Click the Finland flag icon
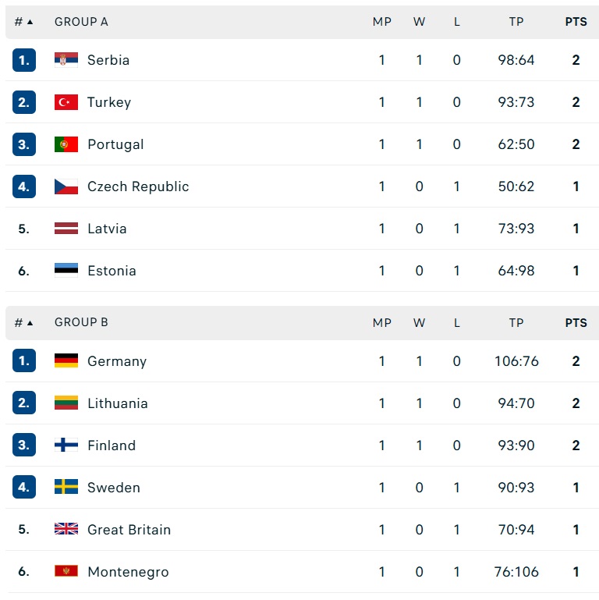Screen dimensions: 599x600 (x=66, y=445)
